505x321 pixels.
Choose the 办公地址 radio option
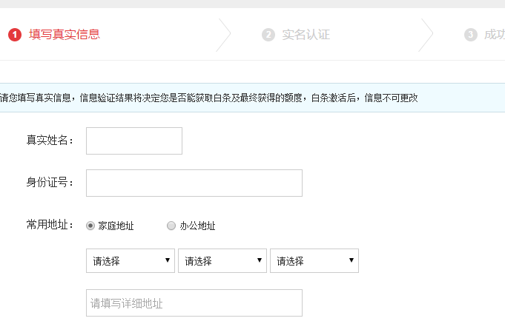(x=171, y=226)
